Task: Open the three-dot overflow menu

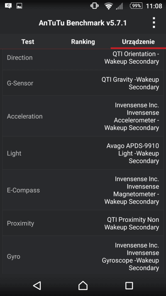Action: (x=154, y=22)
